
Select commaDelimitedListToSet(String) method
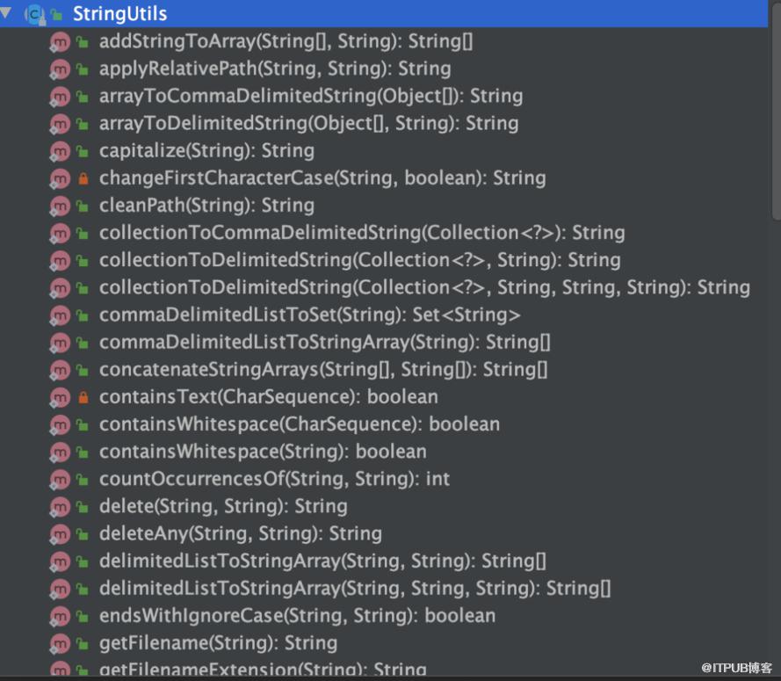(310, 315)
